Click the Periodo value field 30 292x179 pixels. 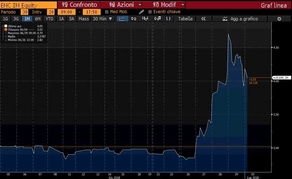tap(24, 12)
